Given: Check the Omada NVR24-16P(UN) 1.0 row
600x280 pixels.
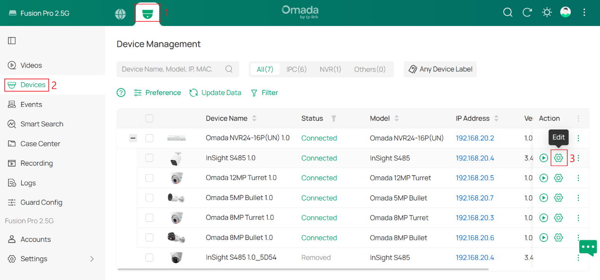Looking at the screenshot, I should pyautogui.click(x=150, y=138).
